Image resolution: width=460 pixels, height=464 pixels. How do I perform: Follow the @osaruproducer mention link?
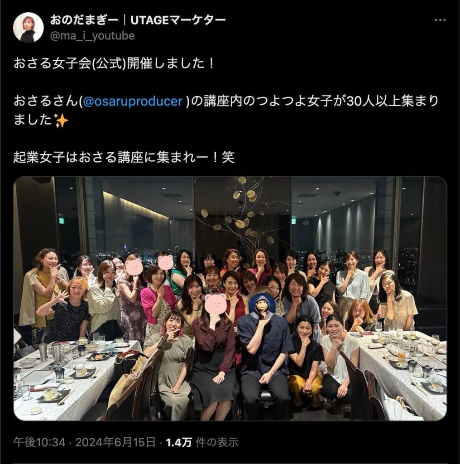[x=133, y=101]
